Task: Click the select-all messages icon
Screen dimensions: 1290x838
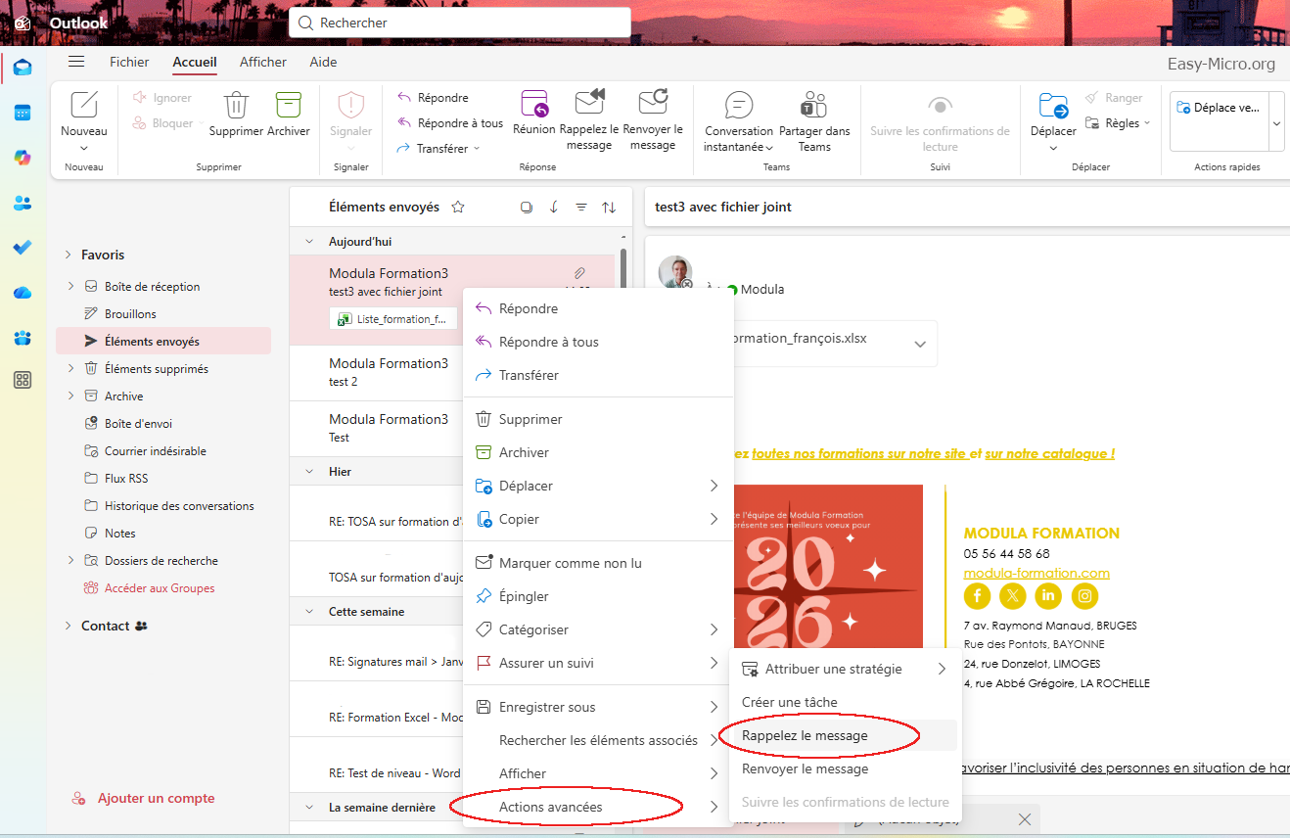Action: click(527, 207)
